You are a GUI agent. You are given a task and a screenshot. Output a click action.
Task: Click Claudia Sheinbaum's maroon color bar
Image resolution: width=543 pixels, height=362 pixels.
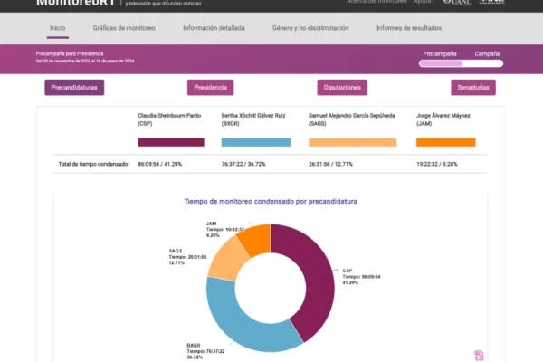pos(171,142)
